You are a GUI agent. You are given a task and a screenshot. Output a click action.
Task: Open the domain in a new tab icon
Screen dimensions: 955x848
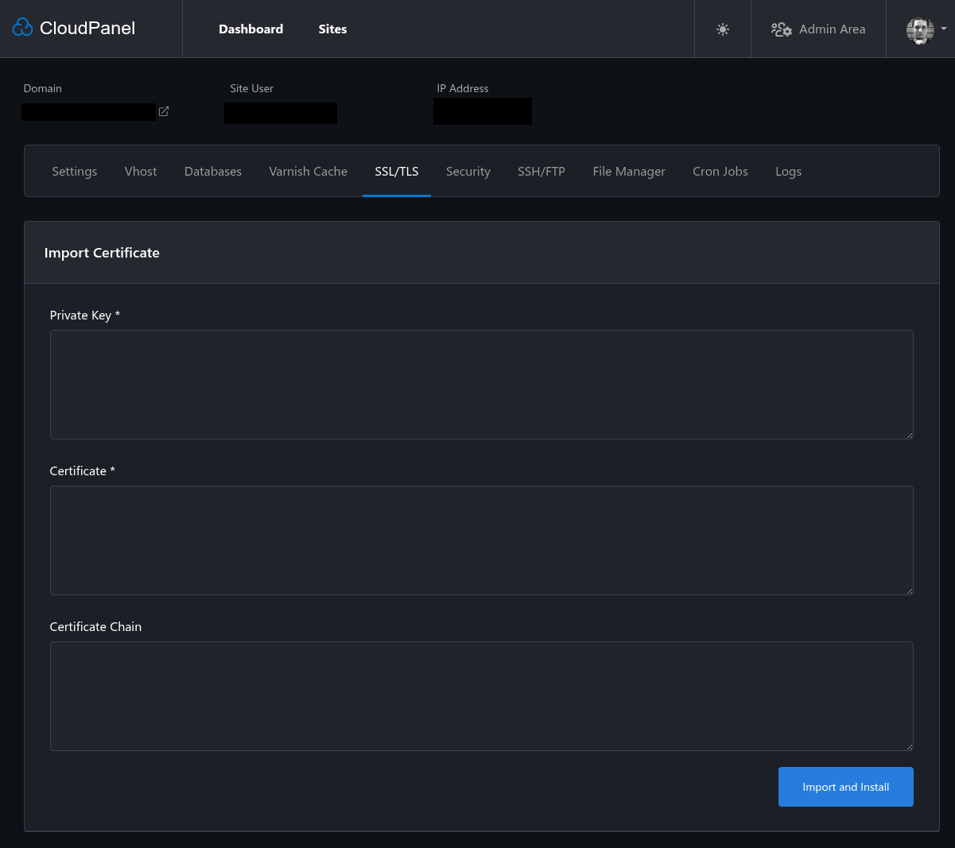[x=163, y=111]
